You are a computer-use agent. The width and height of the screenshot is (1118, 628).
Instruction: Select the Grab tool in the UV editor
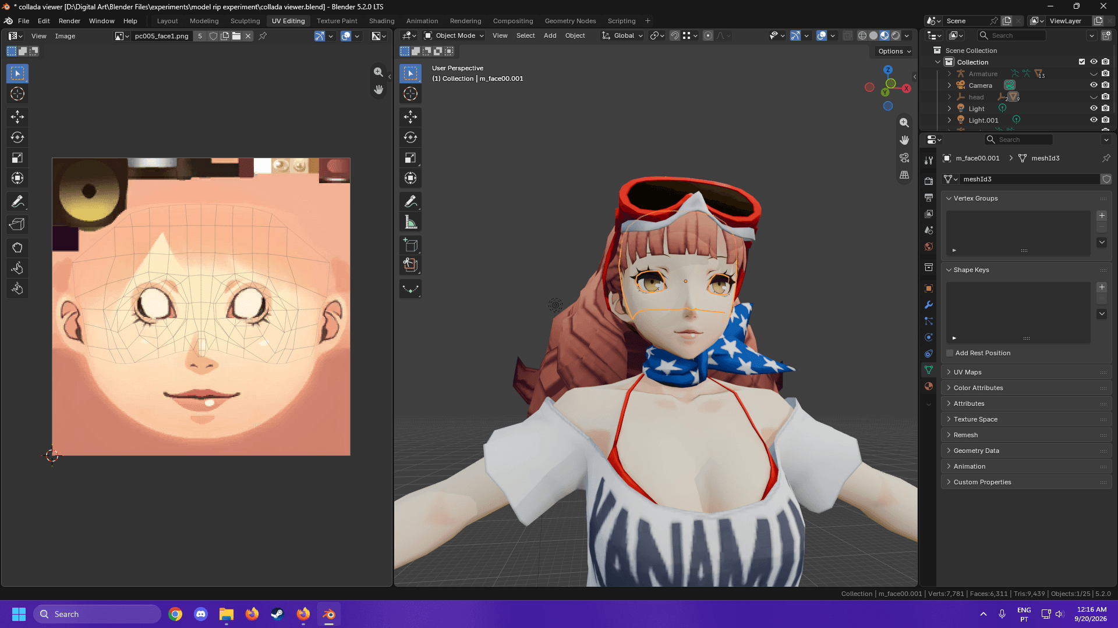[x=17, y=248]
